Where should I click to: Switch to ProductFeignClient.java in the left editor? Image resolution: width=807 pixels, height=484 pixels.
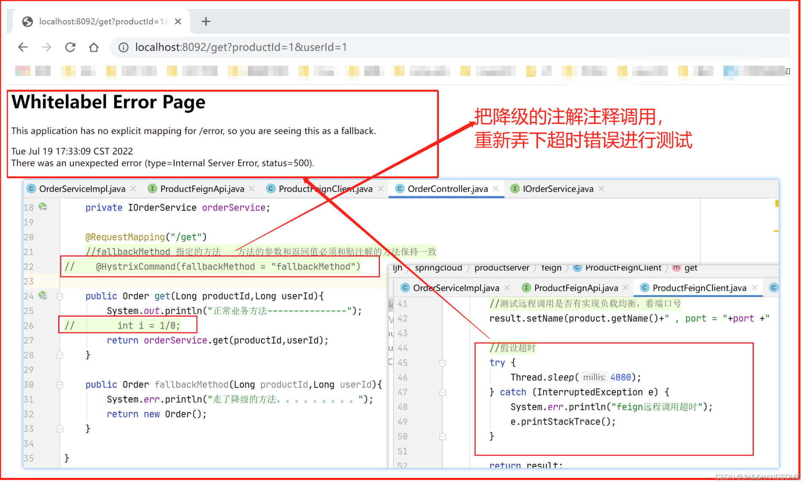pyautogui.click(x=325, y=189)
